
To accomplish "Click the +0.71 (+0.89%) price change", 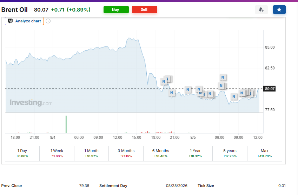I will [x=71, y=10].
